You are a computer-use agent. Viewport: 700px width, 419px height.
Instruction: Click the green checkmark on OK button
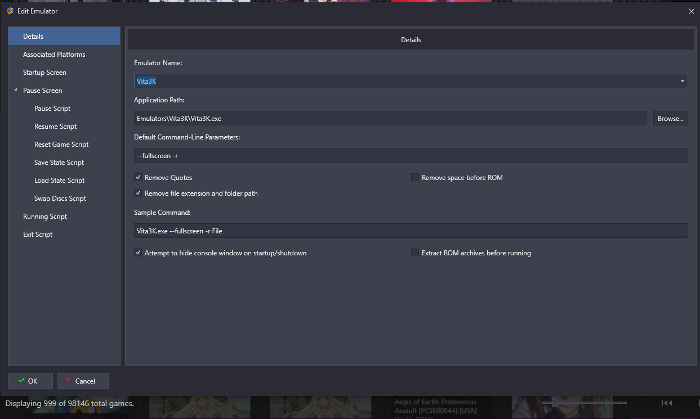21,381
